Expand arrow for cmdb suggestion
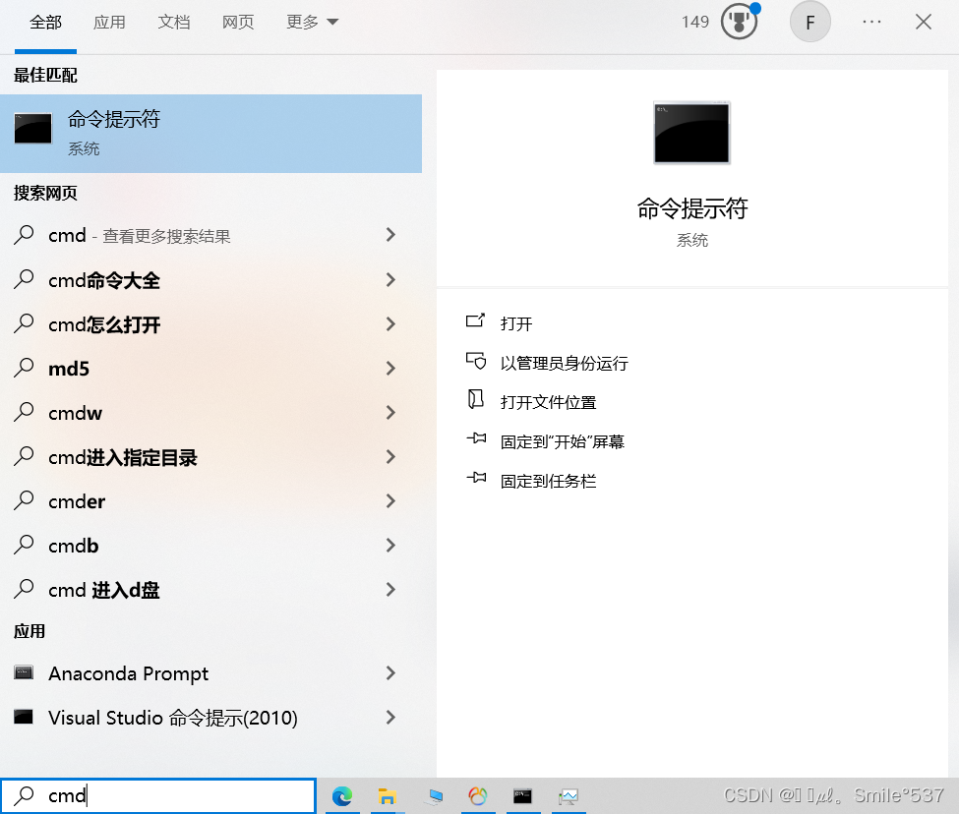The width and height of the screenshot is (959, 814). (390, 545)
